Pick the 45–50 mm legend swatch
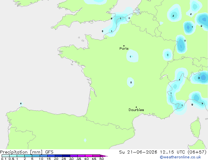 click(x=96, y=156)
